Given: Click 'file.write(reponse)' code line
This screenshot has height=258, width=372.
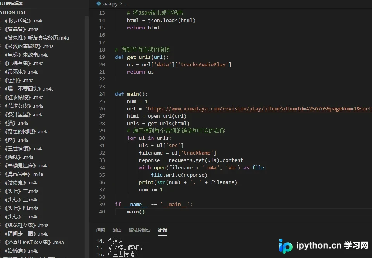Looking at the screenshot, I should (x=179, y=175).
